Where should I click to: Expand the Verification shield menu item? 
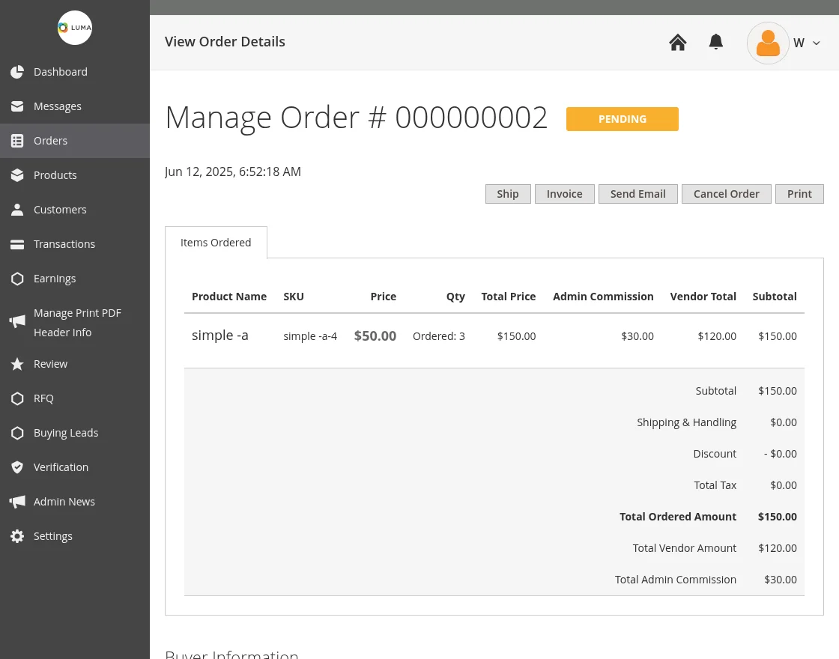pos(17,467)
